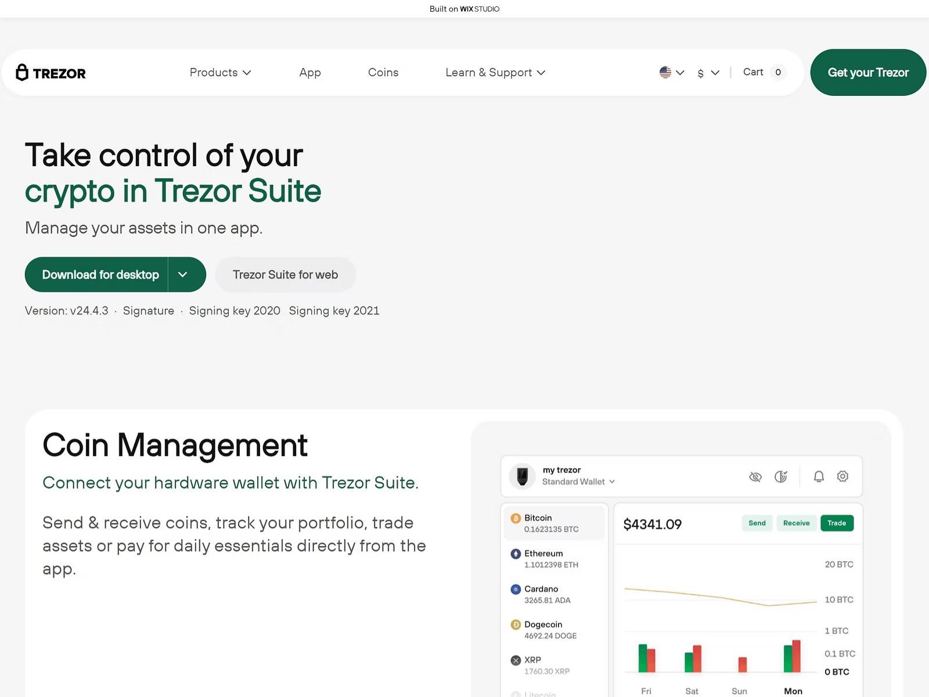The image size is (929, 697).
Task: Click the $4341.09 balance value
Action: pyautogui.click(x=652, y=524)
